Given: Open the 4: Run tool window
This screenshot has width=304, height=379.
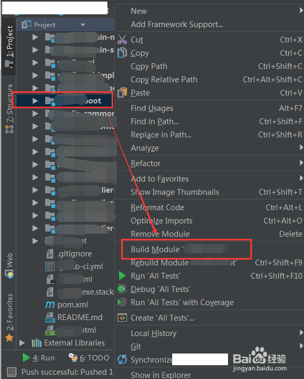Looking at the screenshot, I should coord(38,358).
